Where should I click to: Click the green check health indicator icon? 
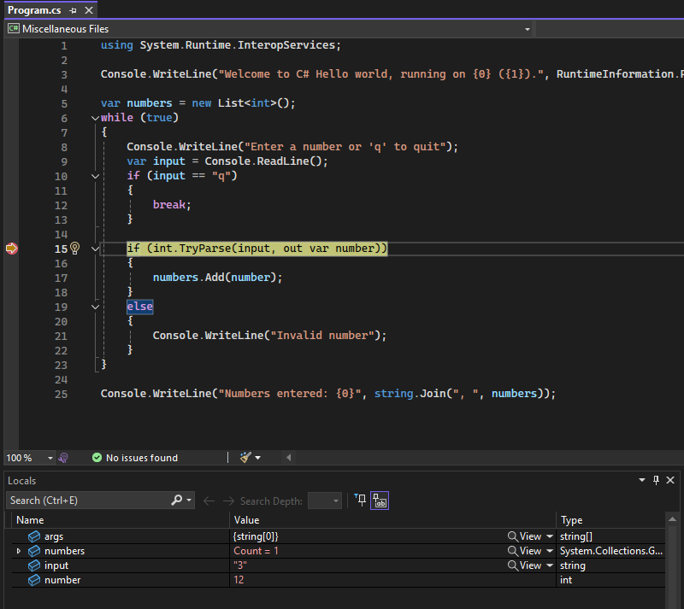coord(97,457)
